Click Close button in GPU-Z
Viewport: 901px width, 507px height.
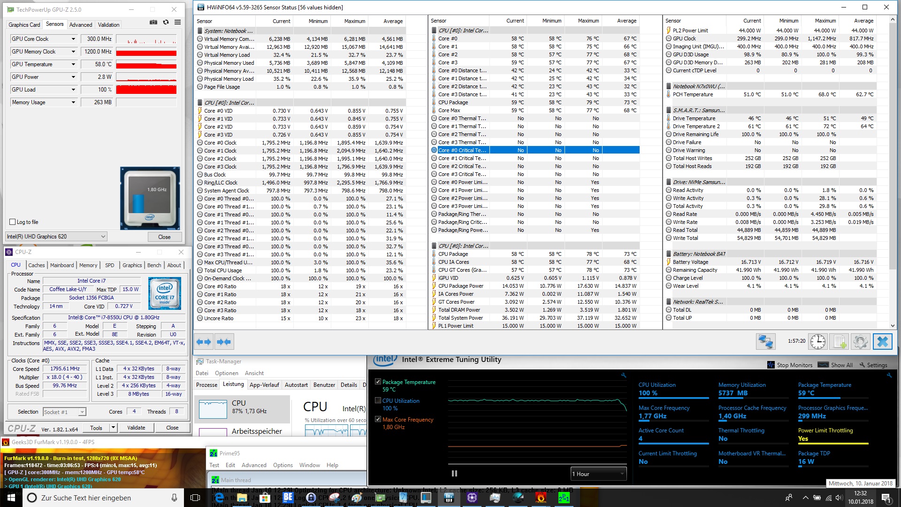(164, 237)
